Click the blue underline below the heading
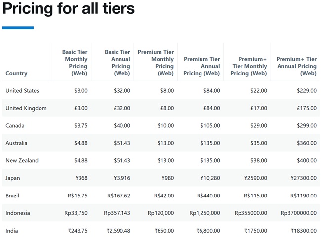The image size is (321, 237). (18, 28)
